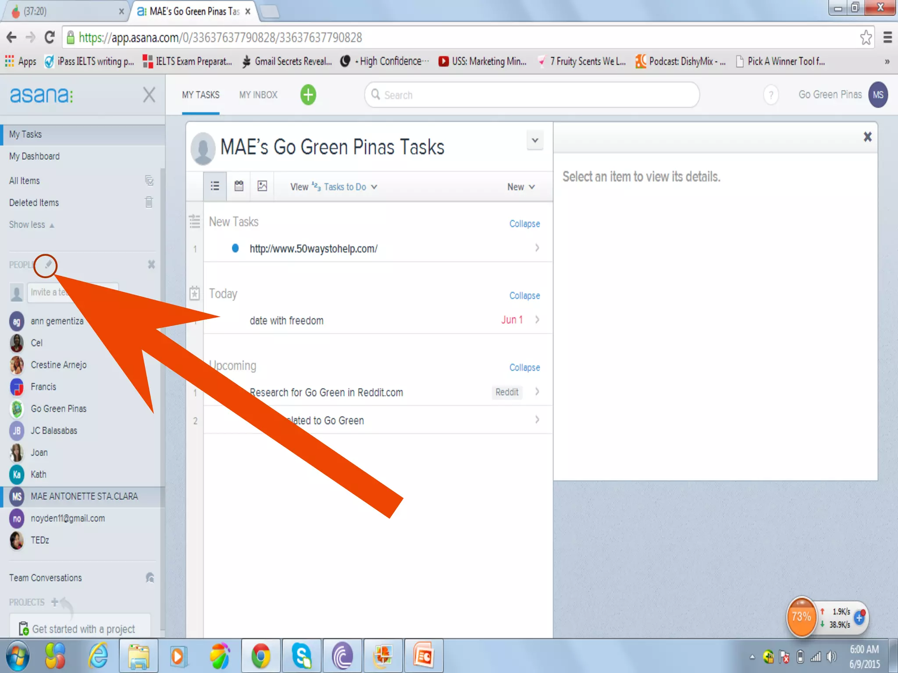Image resolution: width=898 pixels, height=673 pixels.
Task: Switch to the calendar view icon
Action: pos(239,186)
